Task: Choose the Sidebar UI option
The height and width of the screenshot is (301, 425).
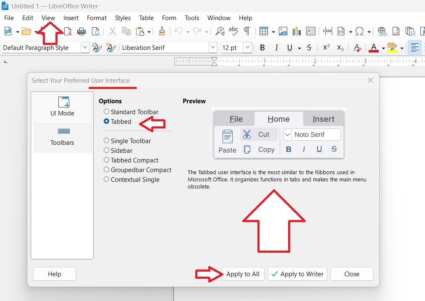Action: 118,151
